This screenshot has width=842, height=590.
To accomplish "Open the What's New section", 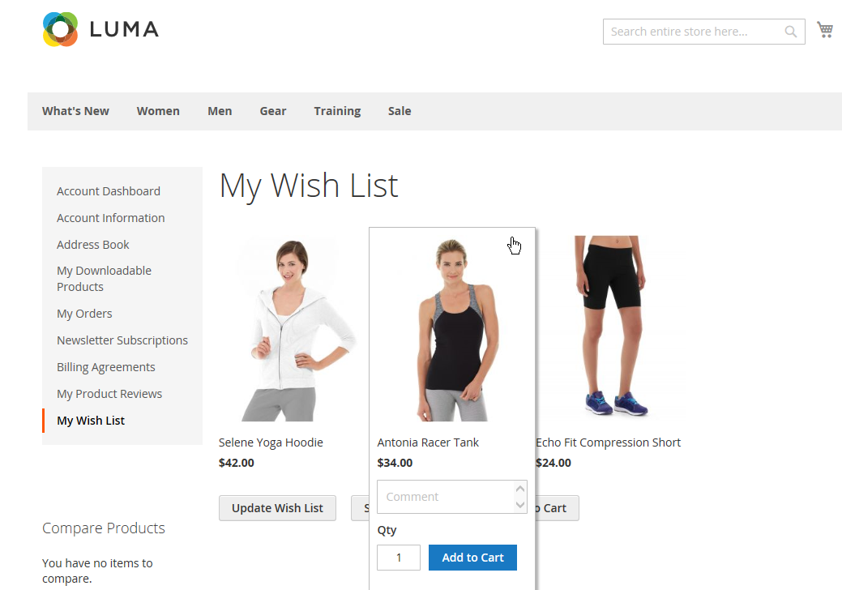I will (75, 111).
